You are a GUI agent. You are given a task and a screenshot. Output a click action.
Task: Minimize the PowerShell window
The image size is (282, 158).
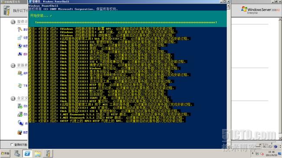point(221,1)
